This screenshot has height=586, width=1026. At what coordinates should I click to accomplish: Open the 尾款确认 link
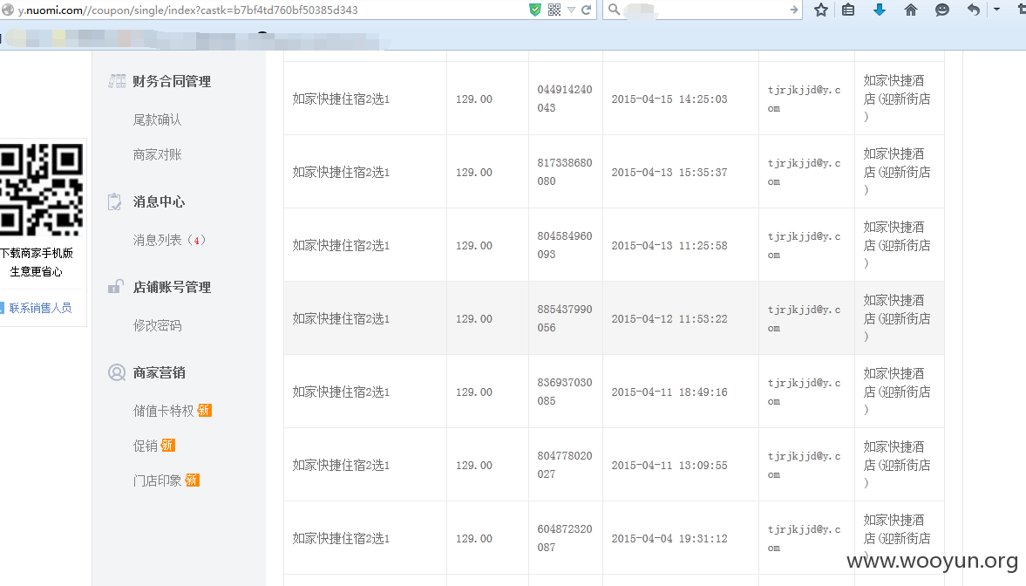tap(157, 119)
